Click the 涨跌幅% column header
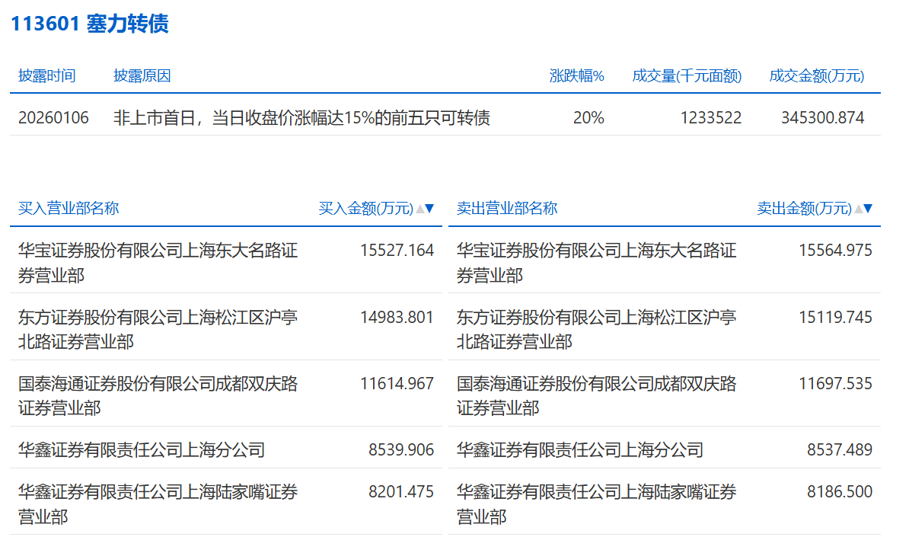 [x=577, y=76]
